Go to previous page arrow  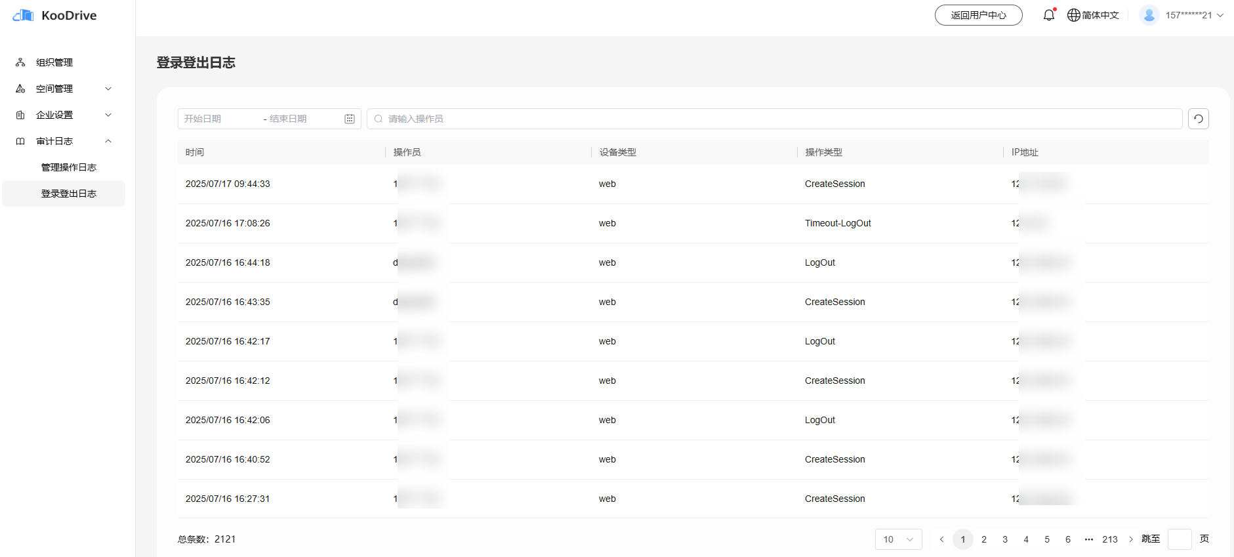point(941,539)
